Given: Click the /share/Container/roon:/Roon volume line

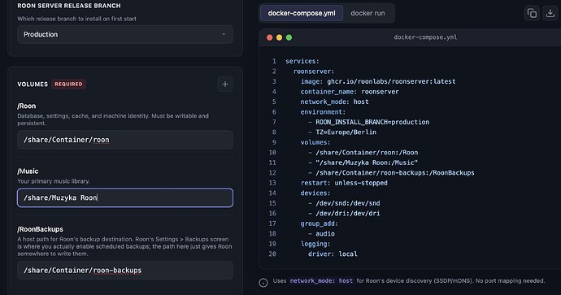Looking at the screenshot, I should [x=363, y=153].
